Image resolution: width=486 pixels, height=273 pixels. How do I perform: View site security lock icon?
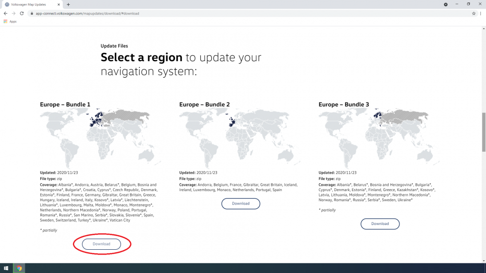tap(31, 13)
